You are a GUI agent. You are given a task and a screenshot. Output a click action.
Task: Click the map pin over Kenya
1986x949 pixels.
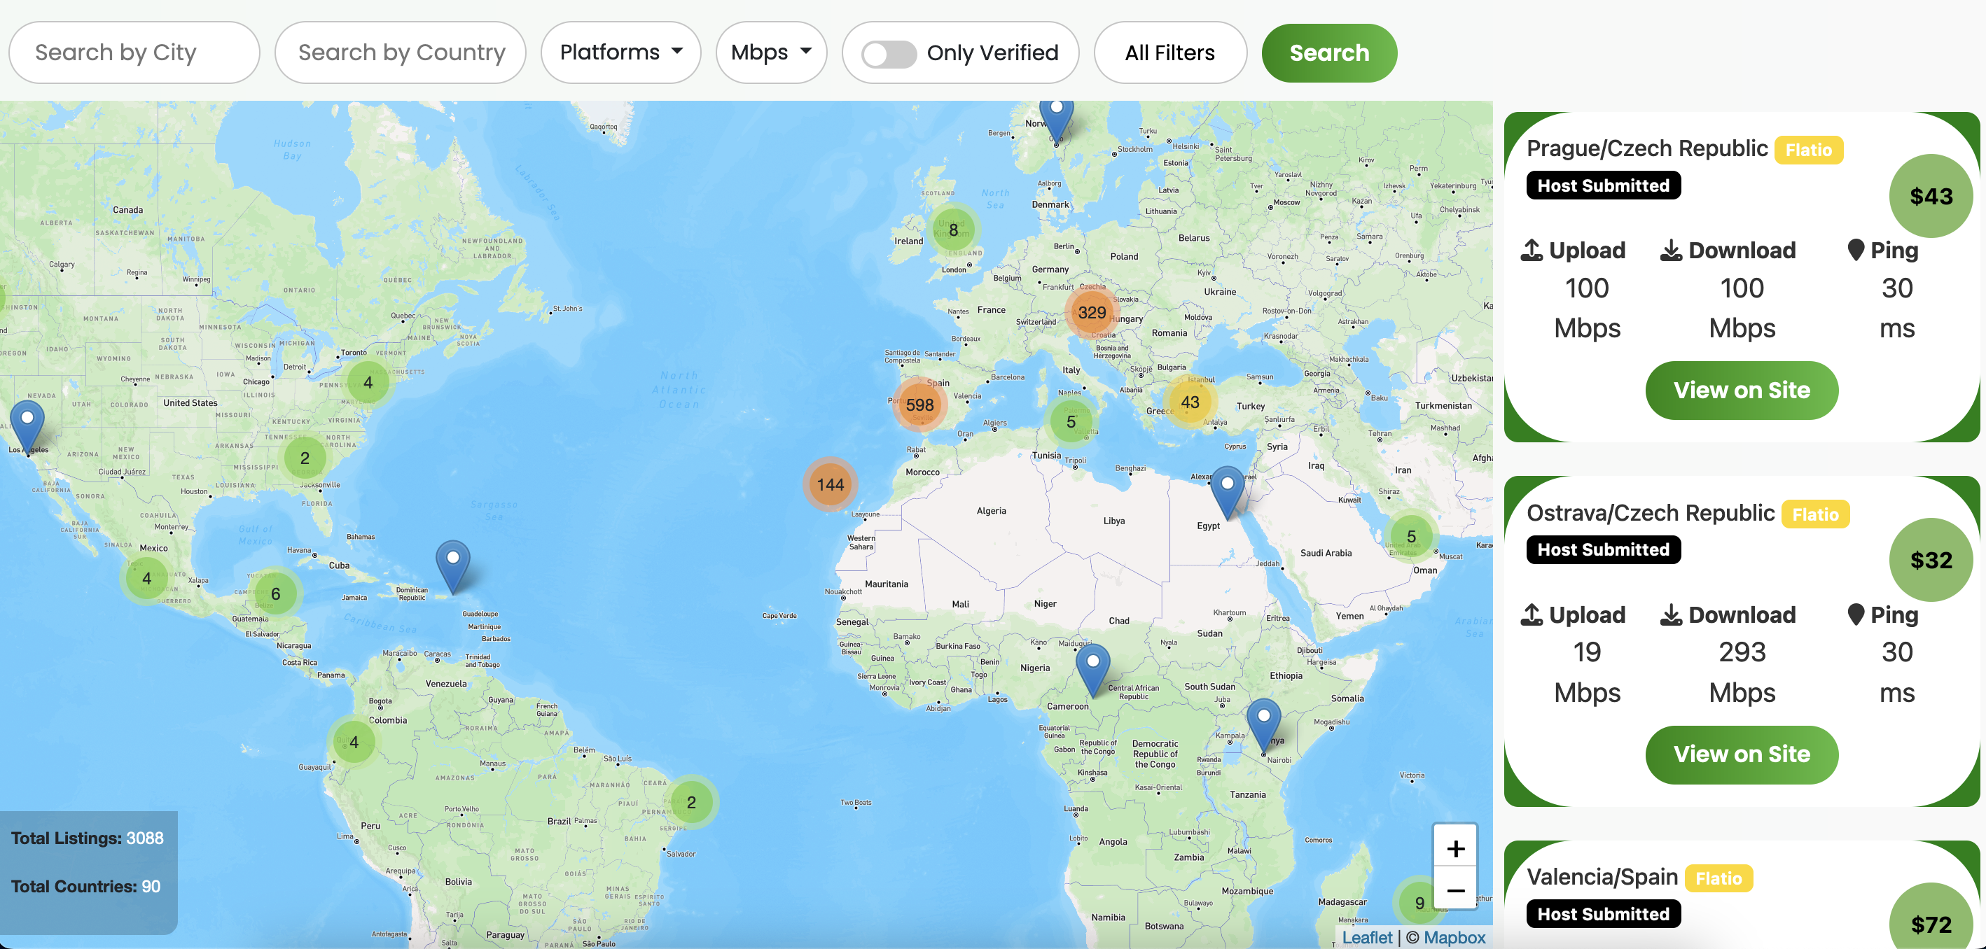tap(1263, 726)
